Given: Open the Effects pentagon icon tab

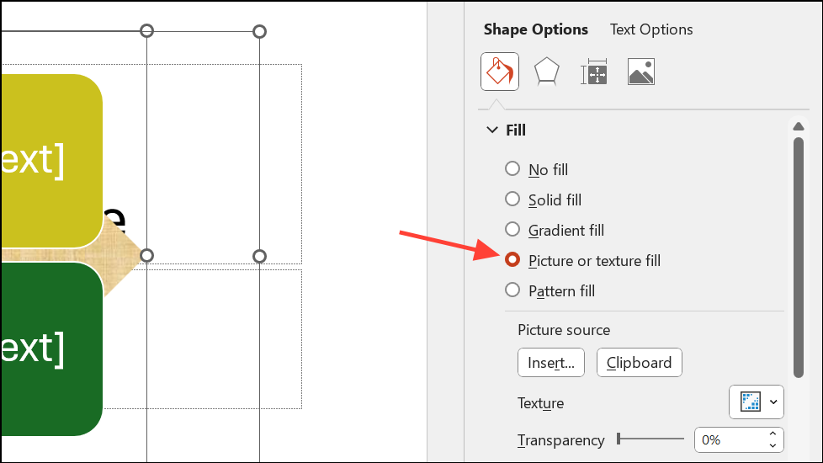Looking at the screenshot, I should pos(547,72).
